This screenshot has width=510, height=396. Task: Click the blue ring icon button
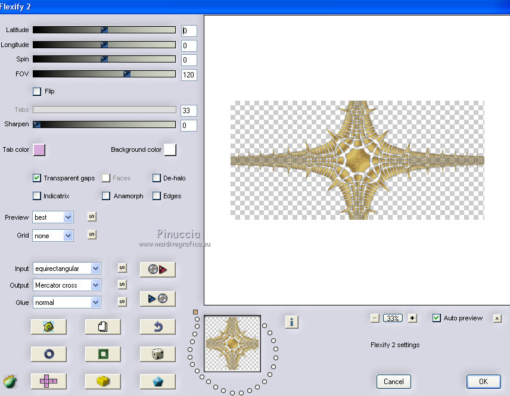(49, 354)
